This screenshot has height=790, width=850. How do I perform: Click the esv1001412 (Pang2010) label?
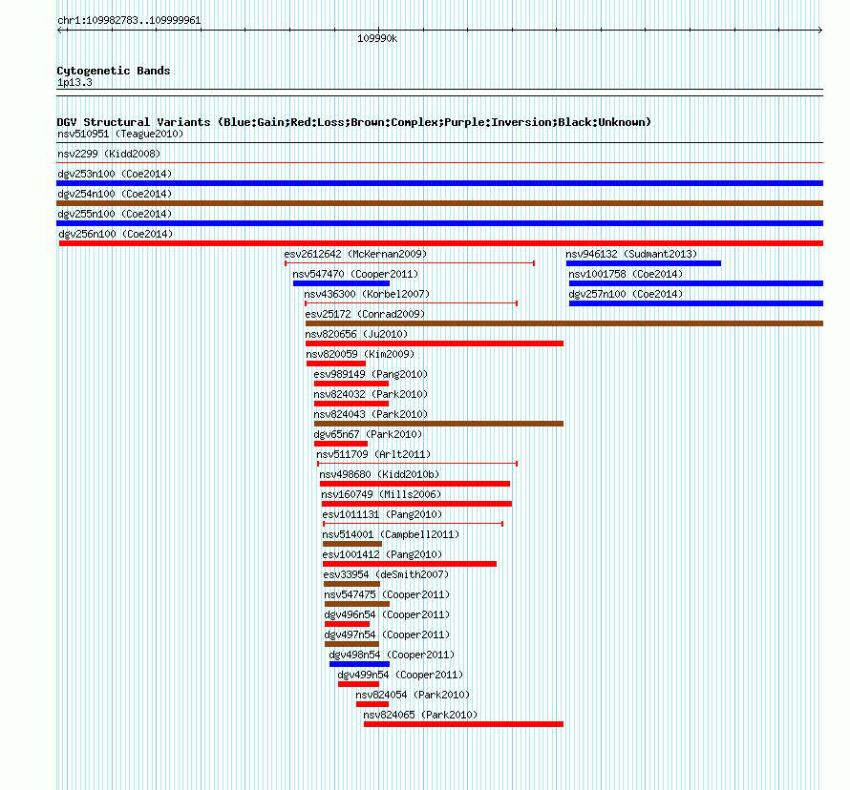pos(382,554)
